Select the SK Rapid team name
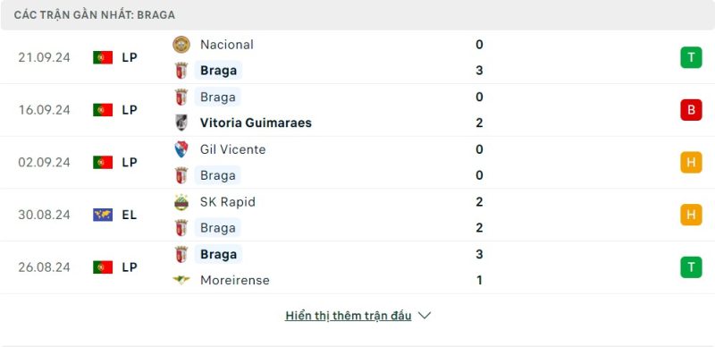 228,202
